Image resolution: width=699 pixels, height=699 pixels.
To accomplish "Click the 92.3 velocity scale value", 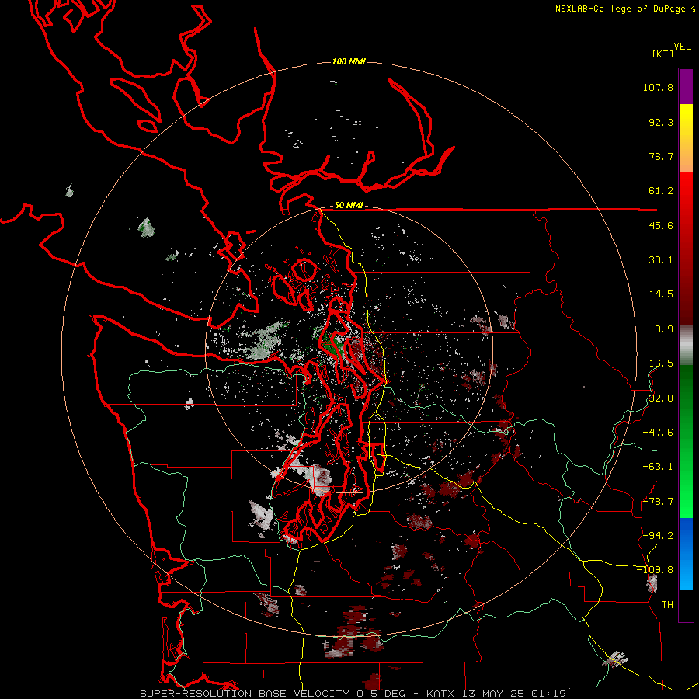I will click(661, 122).
